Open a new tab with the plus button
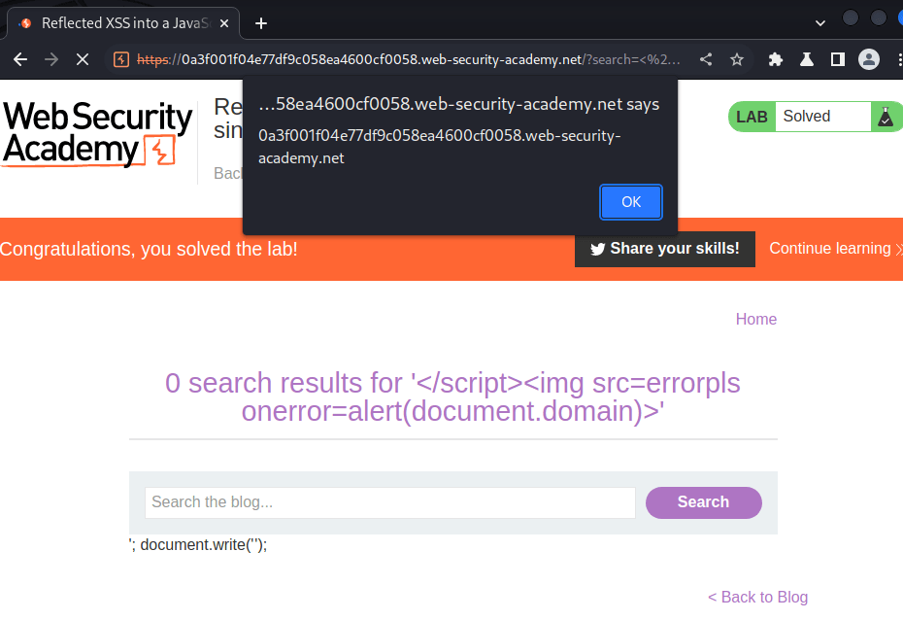903x620 pixels. [259, 23]
